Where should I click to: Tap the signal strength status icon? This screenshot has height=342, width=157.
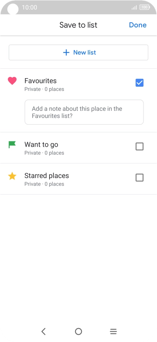[x=134, y=8]
